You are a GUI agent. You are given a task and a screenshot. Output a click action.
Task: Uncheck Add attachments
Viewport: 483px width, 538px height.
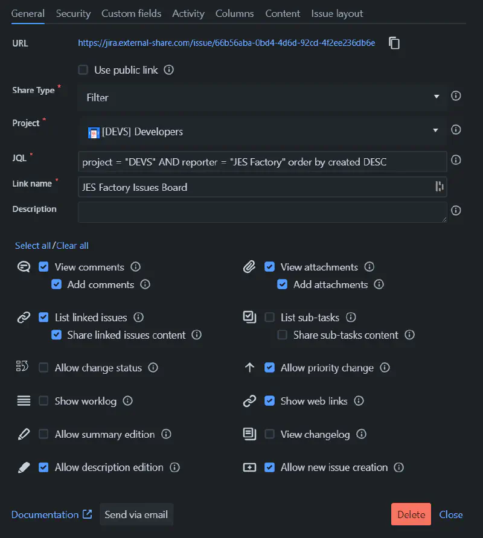pyautogui.click(x=283, y=284)
